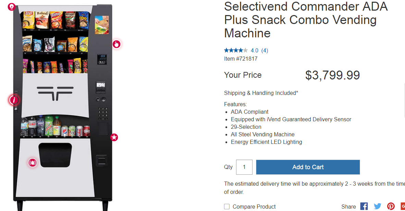Click the delivery sensor hotspot near the bin
This screenshot has height=211, width=405.
point(33,163)
